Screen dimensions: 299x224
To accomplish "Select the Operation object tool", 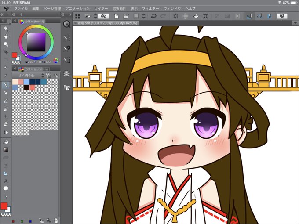I will tap(6, 44).
